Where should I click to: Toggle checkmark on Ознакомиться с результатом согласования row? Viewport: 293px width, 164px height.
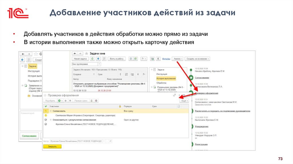[46, 120]
